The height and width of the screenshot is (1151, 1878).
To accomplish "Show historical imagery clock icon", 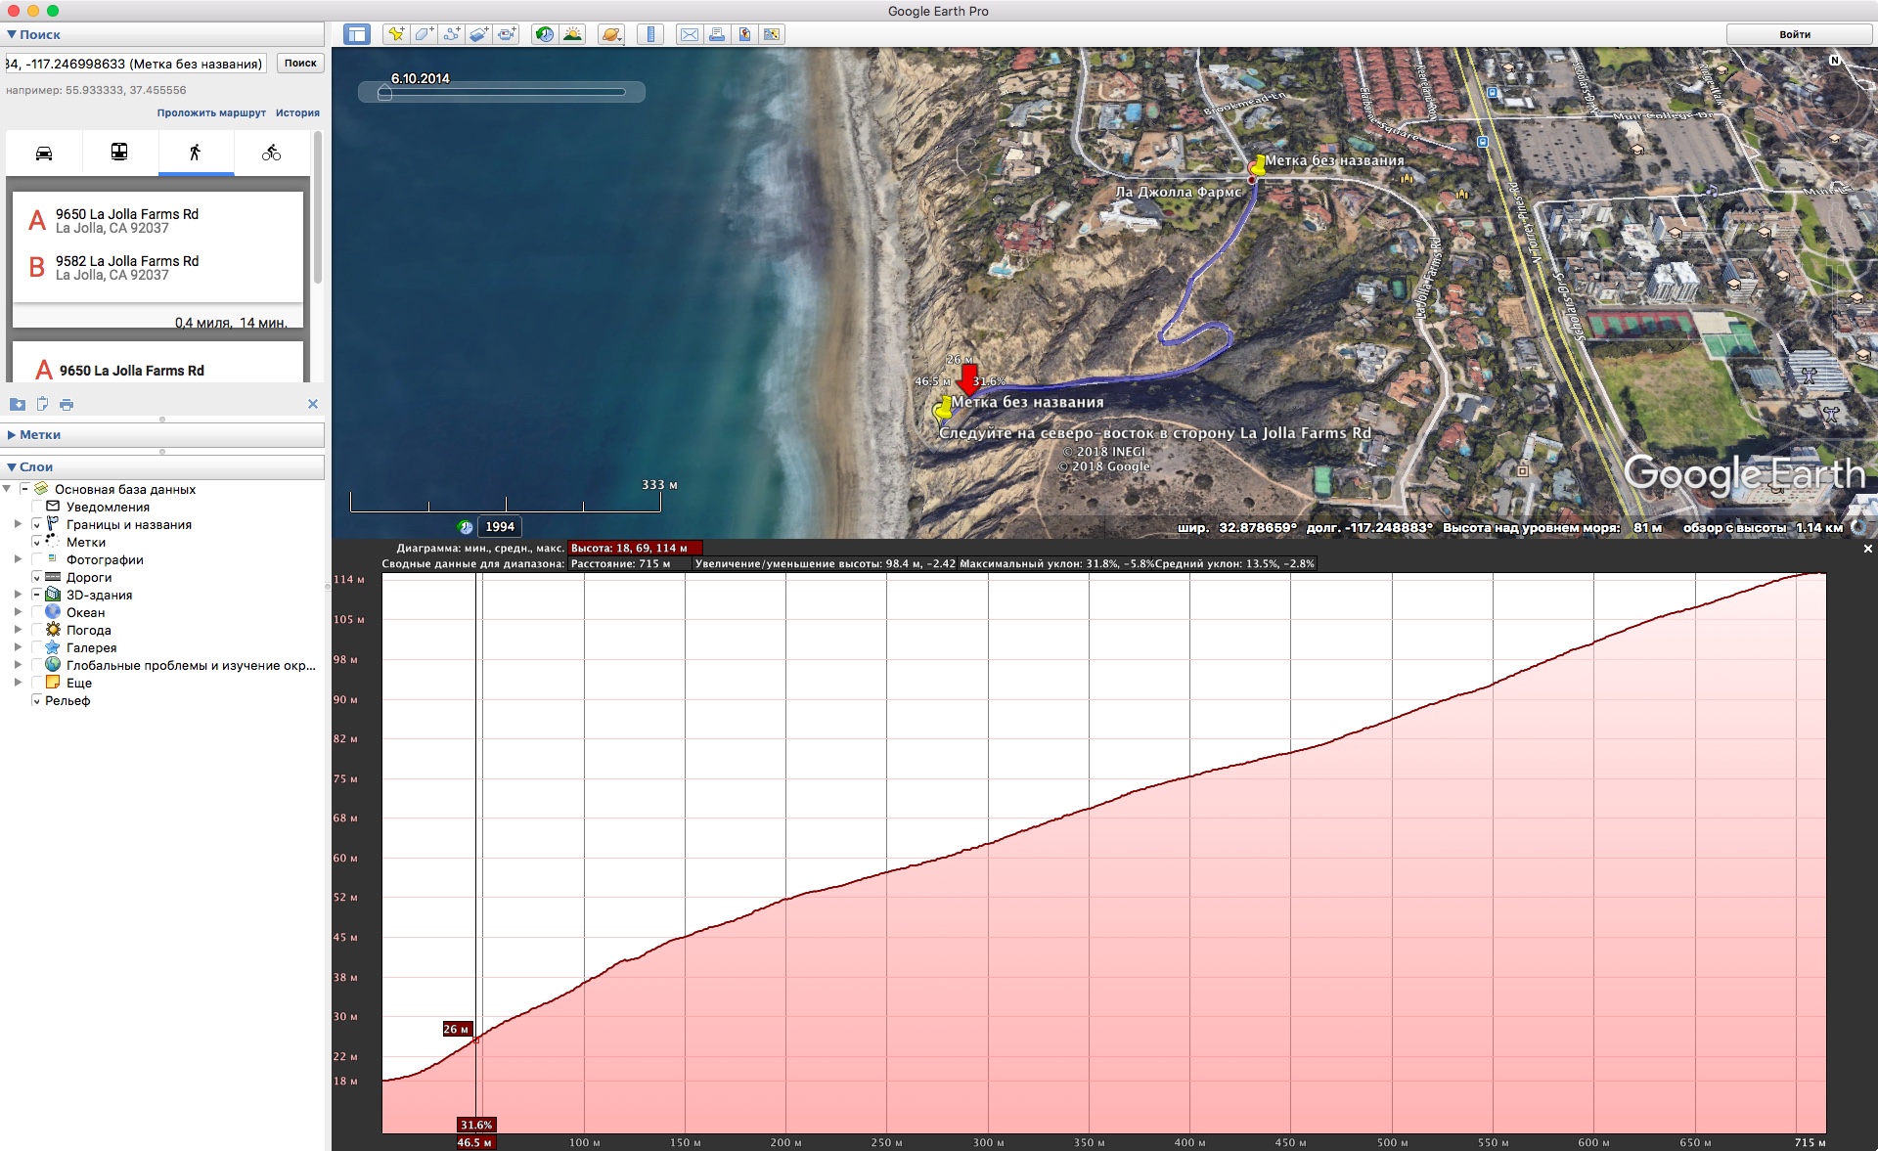I will 545,34.
